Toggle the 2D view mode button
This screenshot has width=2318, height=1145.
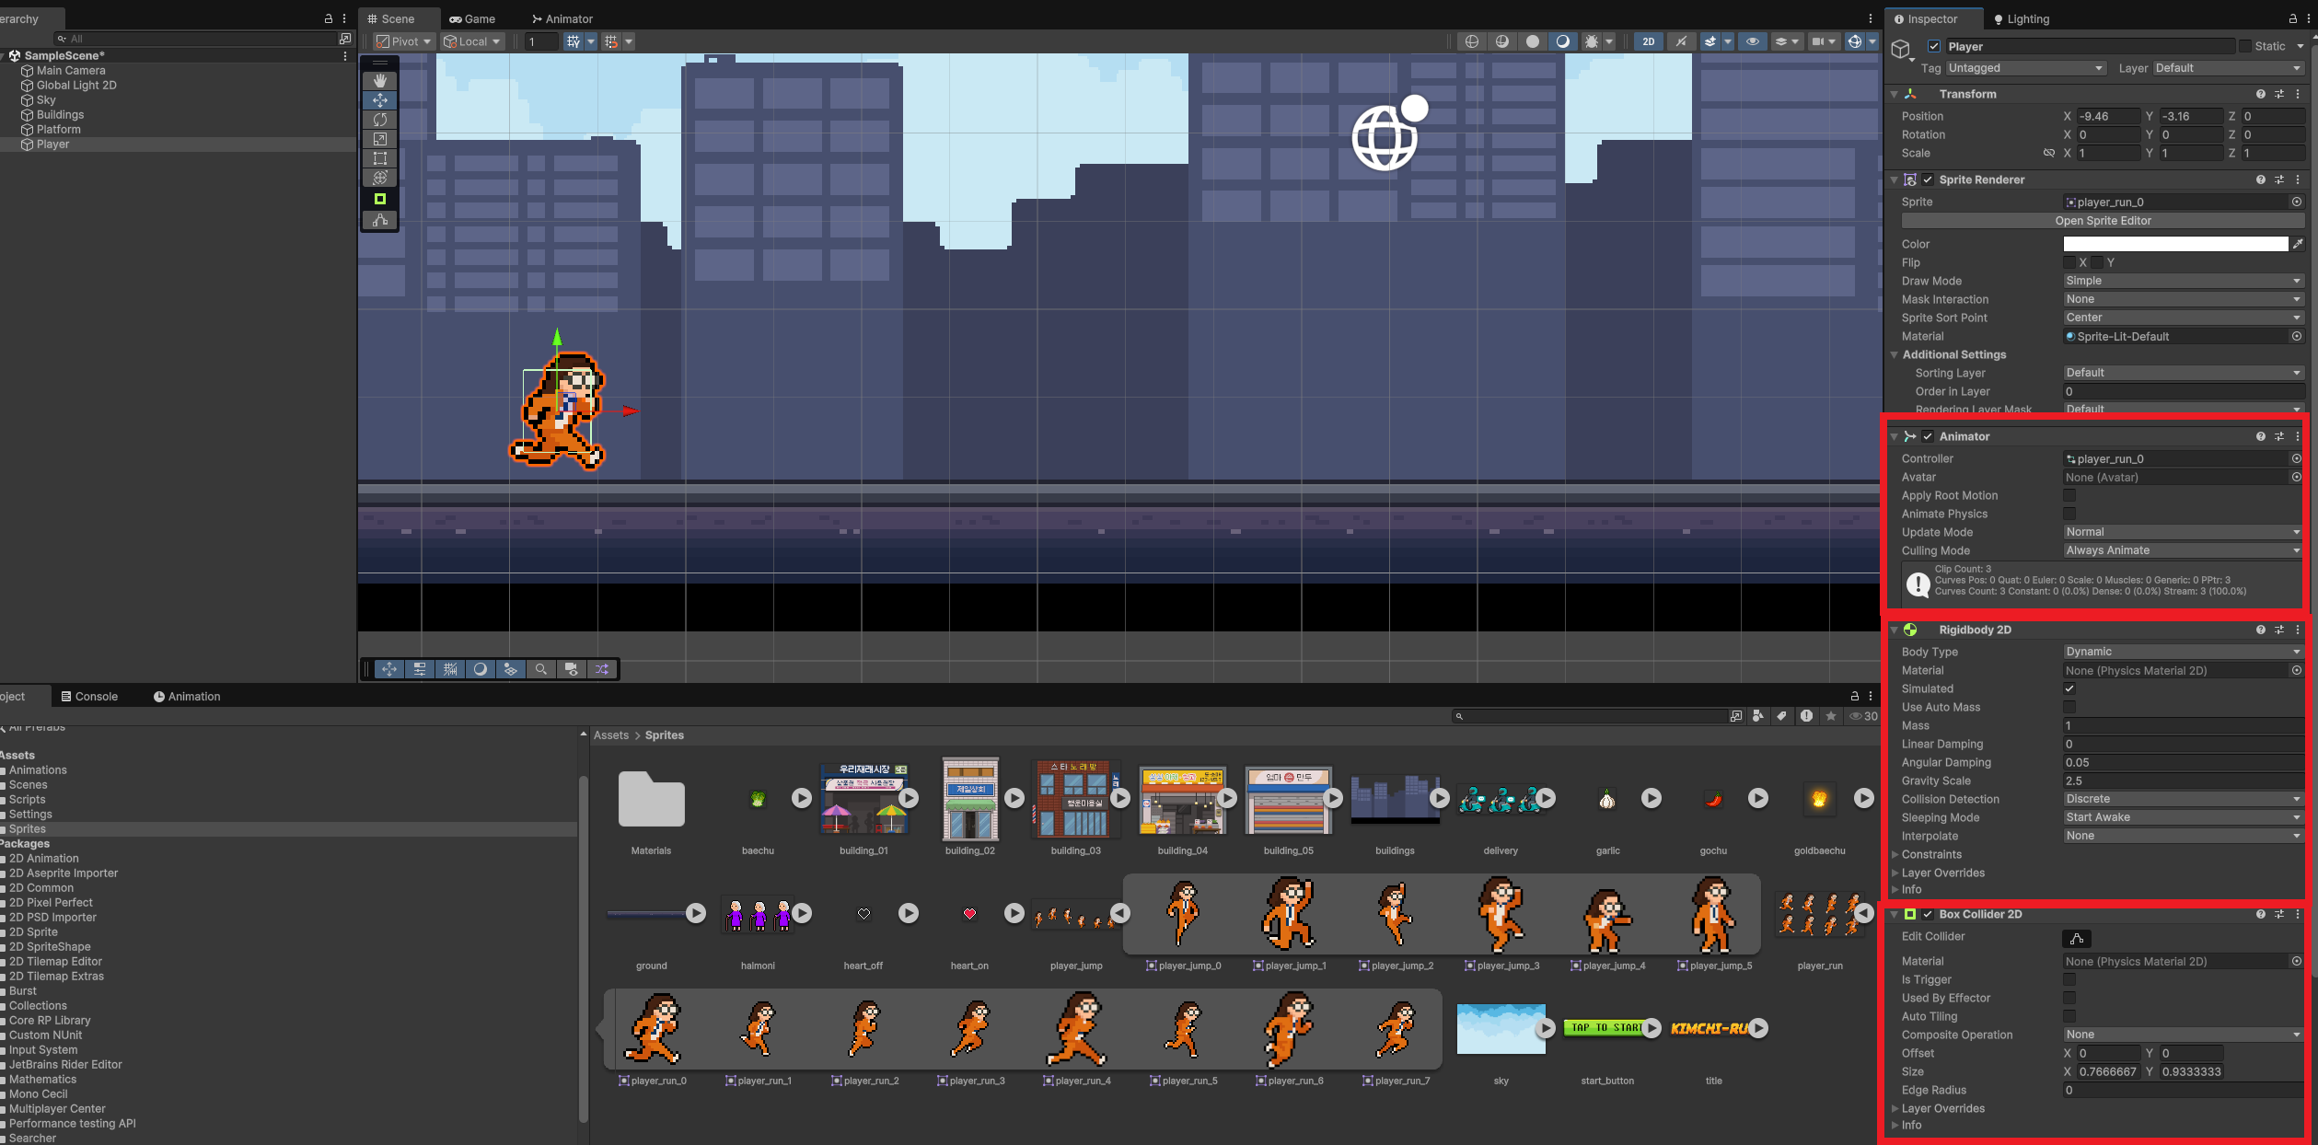[1648, 41]
